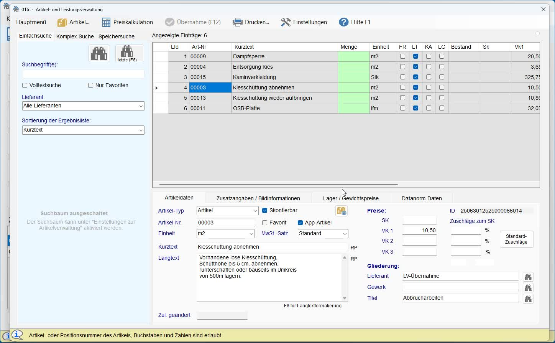This screenshot has width=555, height=343.
Task: Click the web article icon beside Skontierbar
Action: click(x=341, y=211)
